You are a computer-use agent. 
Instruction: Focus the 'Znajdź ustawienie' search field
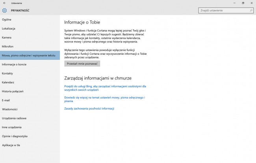(x=226, y=11)
